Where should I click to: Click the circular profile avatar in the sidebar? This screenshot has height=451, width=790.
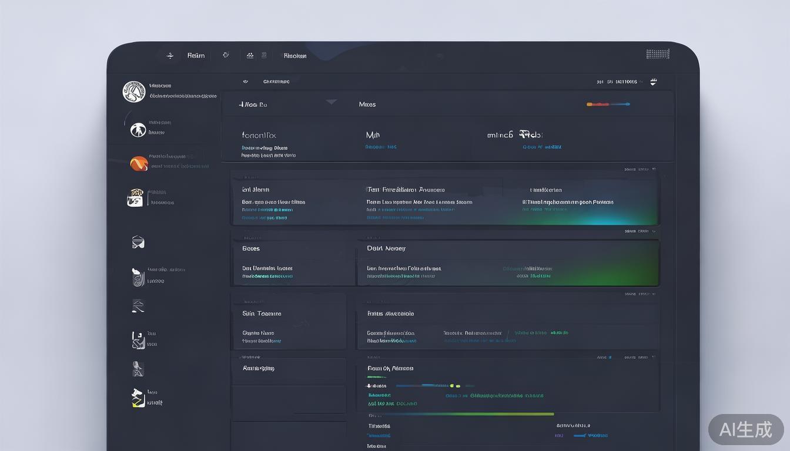133,92
